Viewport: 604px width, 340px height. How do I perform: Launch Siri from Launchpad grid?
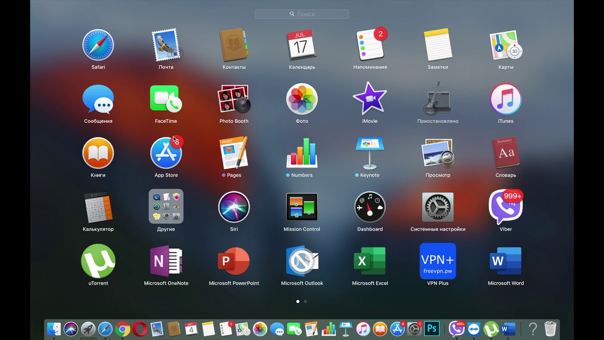[x=234, y=207]
